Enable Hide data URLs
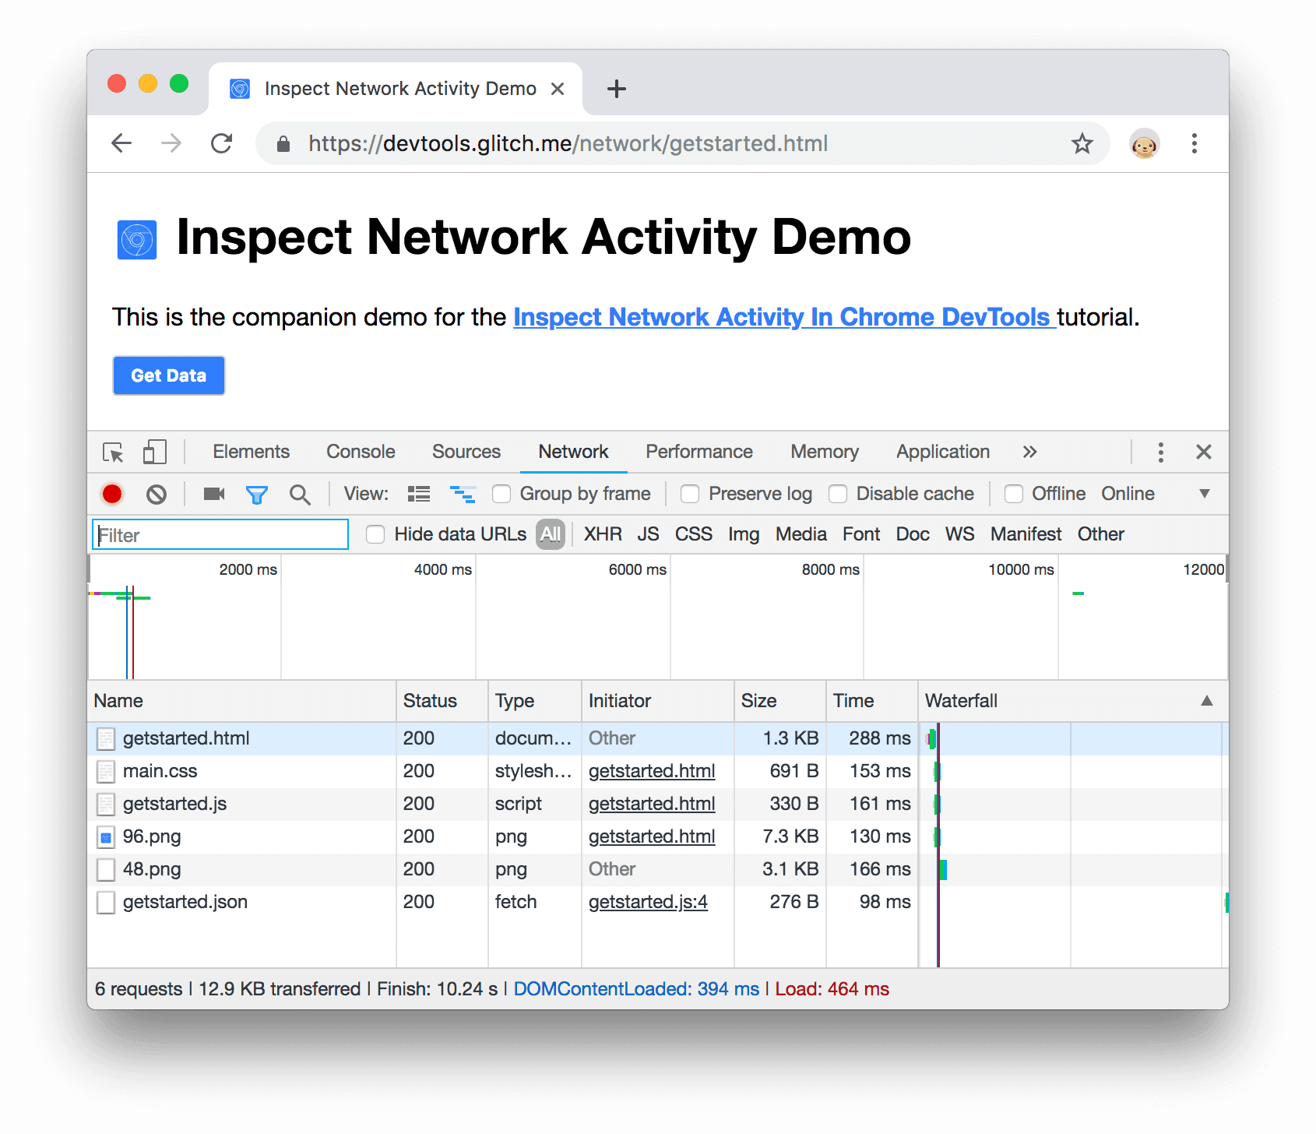The width and height of the screenshot is (1316, 1134). [x=375, y=534]
